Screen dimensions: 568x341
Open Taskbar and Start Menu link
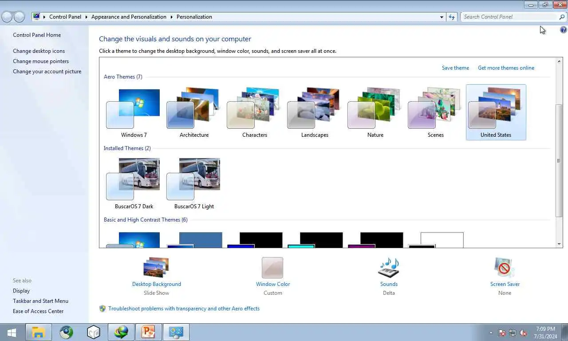pos(40,301)
